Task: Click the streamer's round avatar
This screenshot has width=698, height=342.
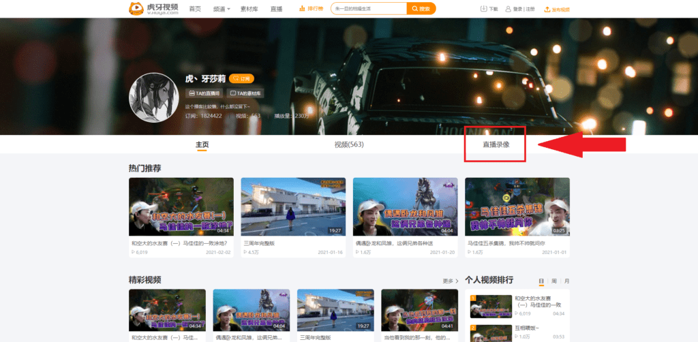Action: [153, 97]
